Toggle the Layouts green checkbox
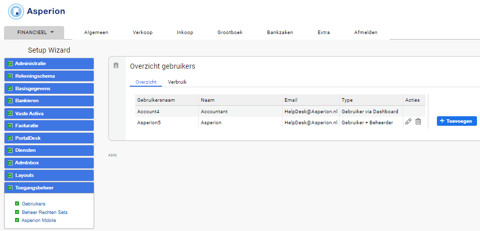Screen dimensions: 480x231 pyautogui.click(x=10, y=175)
